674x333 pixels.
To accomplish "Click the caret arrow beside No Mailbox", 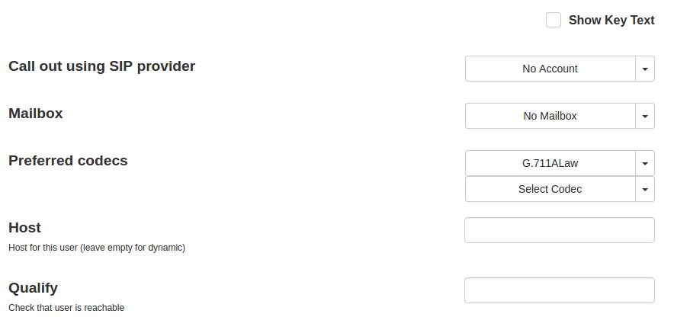I will coord(645,116).
